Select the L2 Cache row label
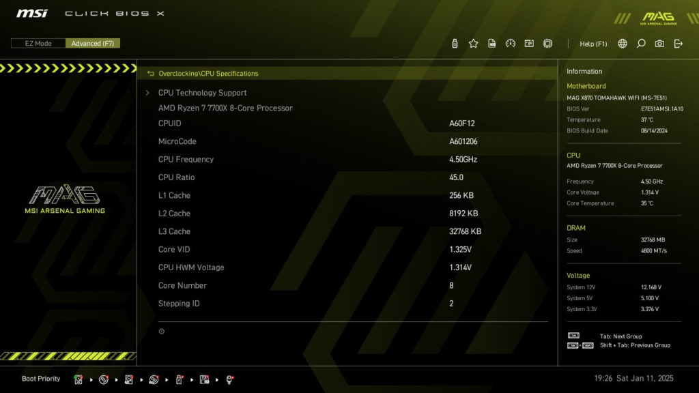This screenshot has width=699, height=393. click(x=174, y=214)
